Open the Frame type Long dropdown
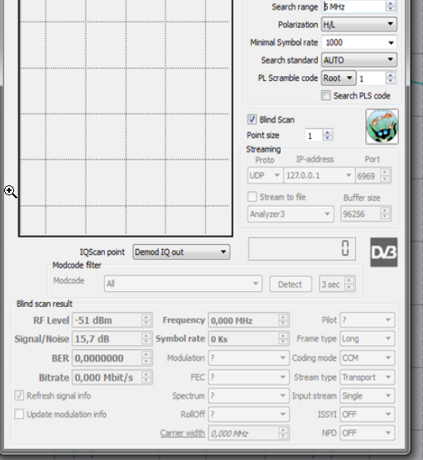 (x=368, y=338)
